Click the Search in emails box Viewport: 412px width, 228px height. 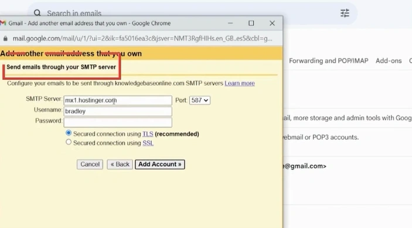192,13
